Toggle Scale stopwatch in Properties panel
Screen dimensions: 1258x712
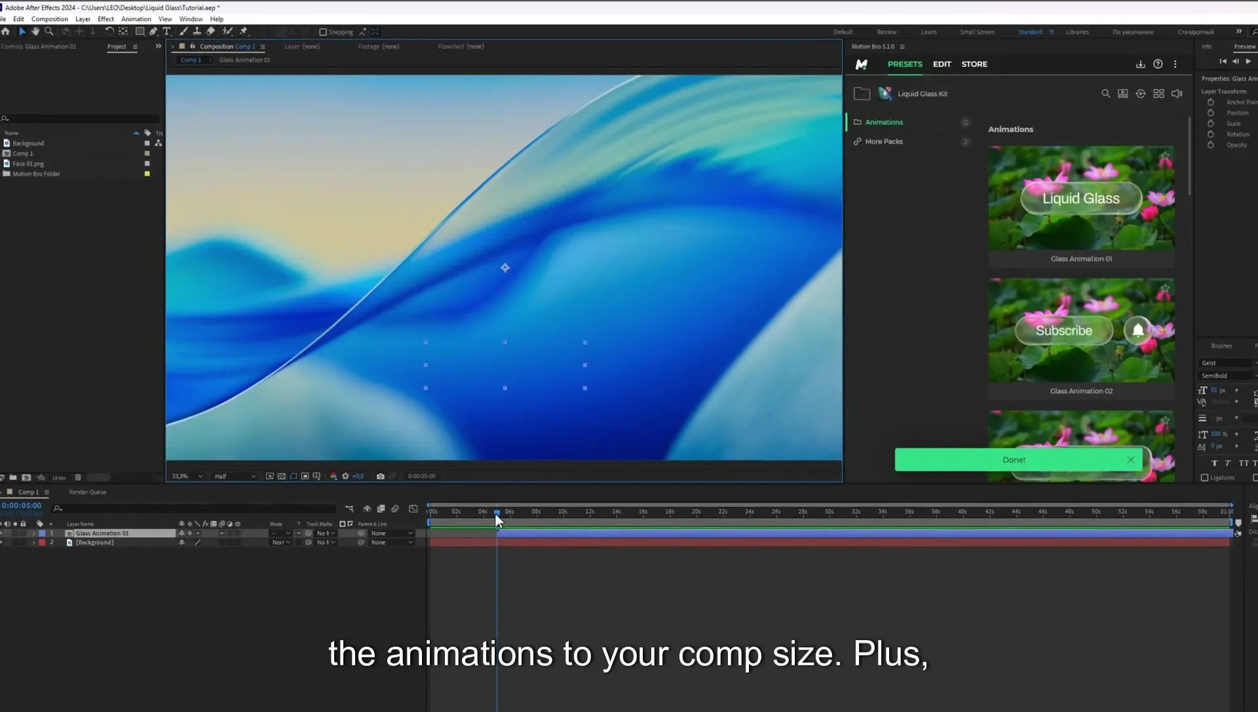[x=1211, y=124]
